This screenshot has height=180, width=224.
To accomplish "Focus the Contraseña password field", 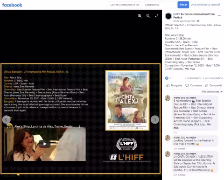I will pos(160,5).
